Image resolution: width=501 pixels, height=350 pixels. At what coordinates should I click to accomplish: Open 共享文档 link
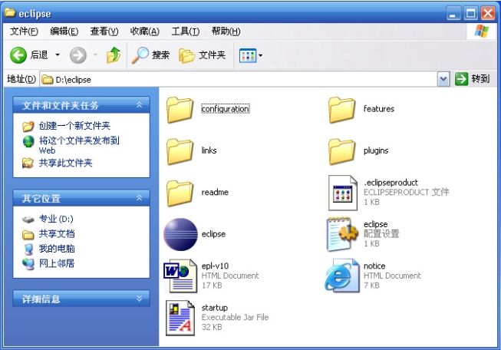coord(57,234)
